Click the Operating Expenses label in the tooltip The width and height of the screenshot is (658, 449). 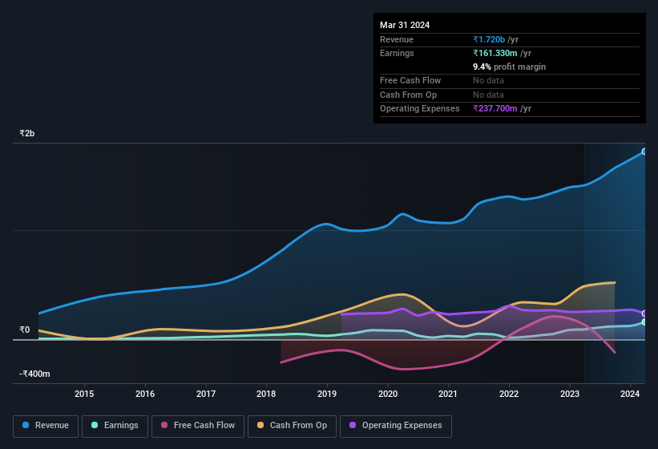420,109
